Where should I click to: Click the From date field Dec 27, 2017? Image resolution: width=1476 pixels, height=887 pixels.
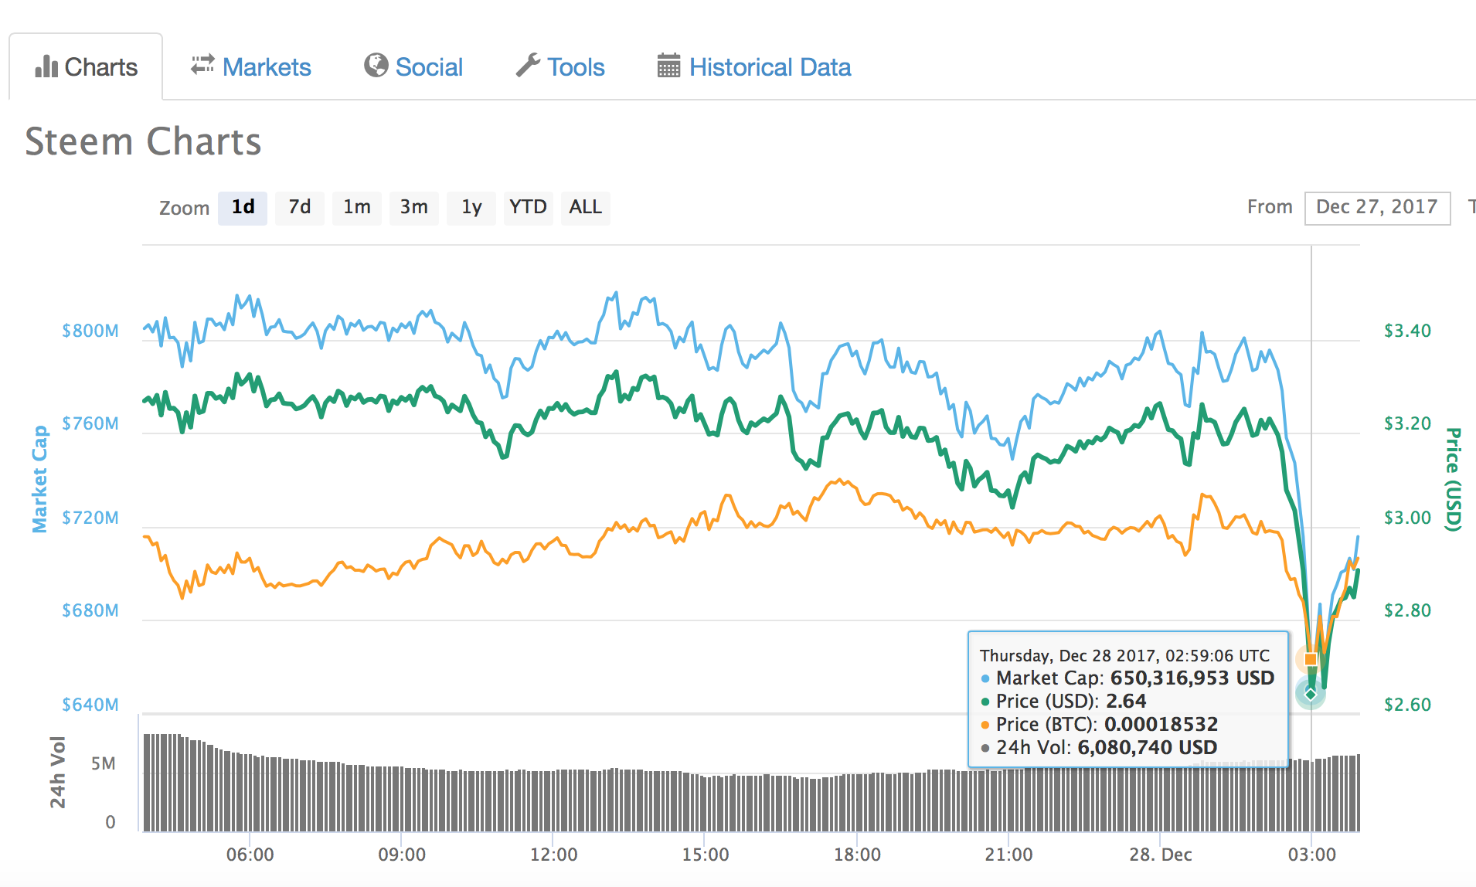coord(1377,208)
